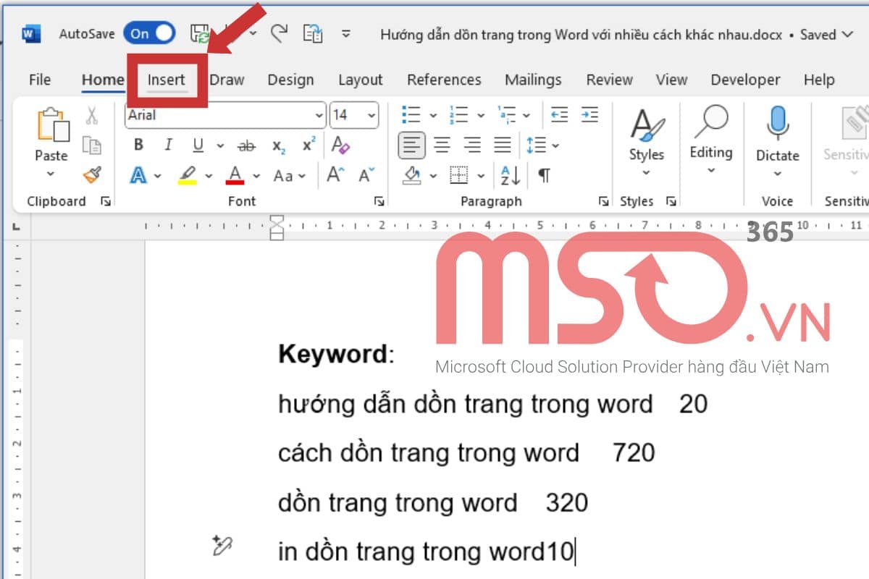
Task: Click the Borders icon
Action: pos(458,175)
